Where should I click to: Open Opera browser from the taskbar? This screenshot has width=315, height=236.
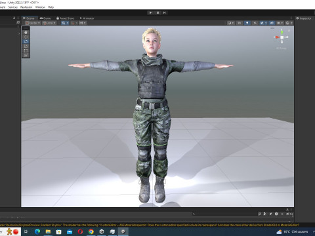[x=80, y=231]
